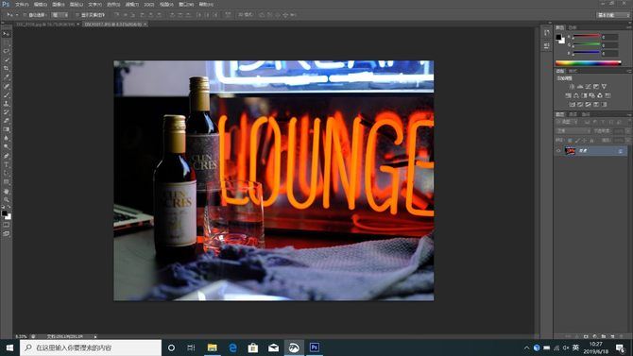Open the Color panel flyout menu

629,27
